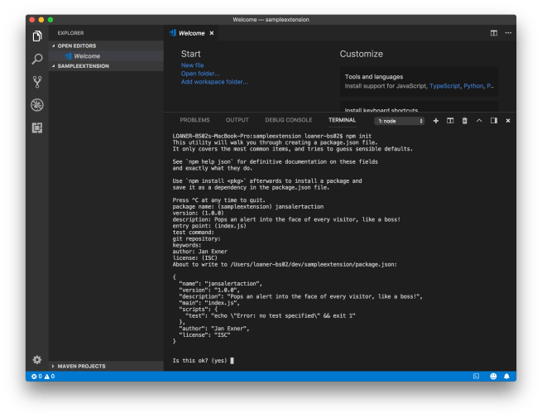
Task: Open the Debug view in activity bar
Action: tap(37, 104)
